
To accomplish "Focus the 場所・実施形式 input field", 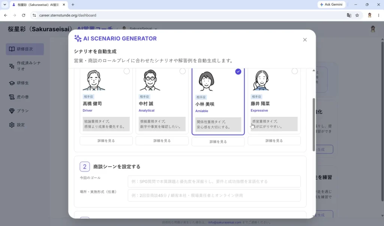I will pyautogui.click(x=214, y=195).
